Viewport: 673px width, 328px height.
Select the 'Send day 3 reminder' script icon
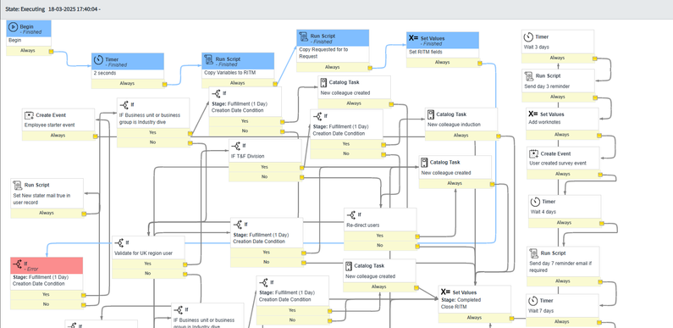click(x=529, y=76)
